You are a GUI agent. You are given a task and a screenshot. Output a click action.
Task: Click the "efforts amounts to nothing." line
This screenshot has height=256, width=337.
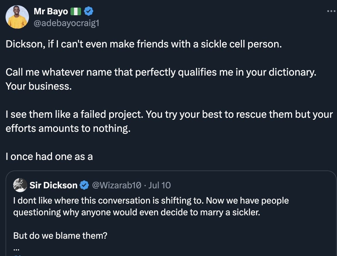(x=68, y=129)
